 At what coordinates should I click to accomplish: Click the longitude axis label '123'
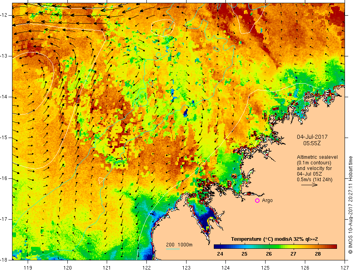point(186,268)
